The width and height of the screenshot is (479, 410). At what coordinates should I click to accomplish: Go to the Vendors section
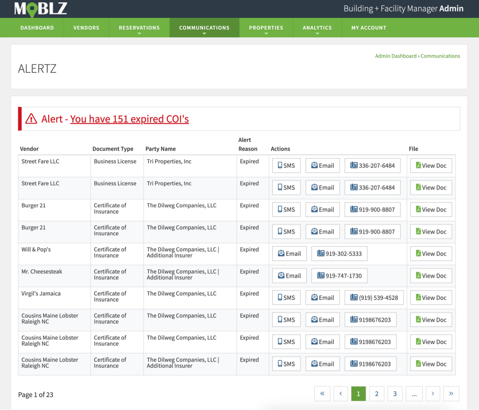coord(86,28)
